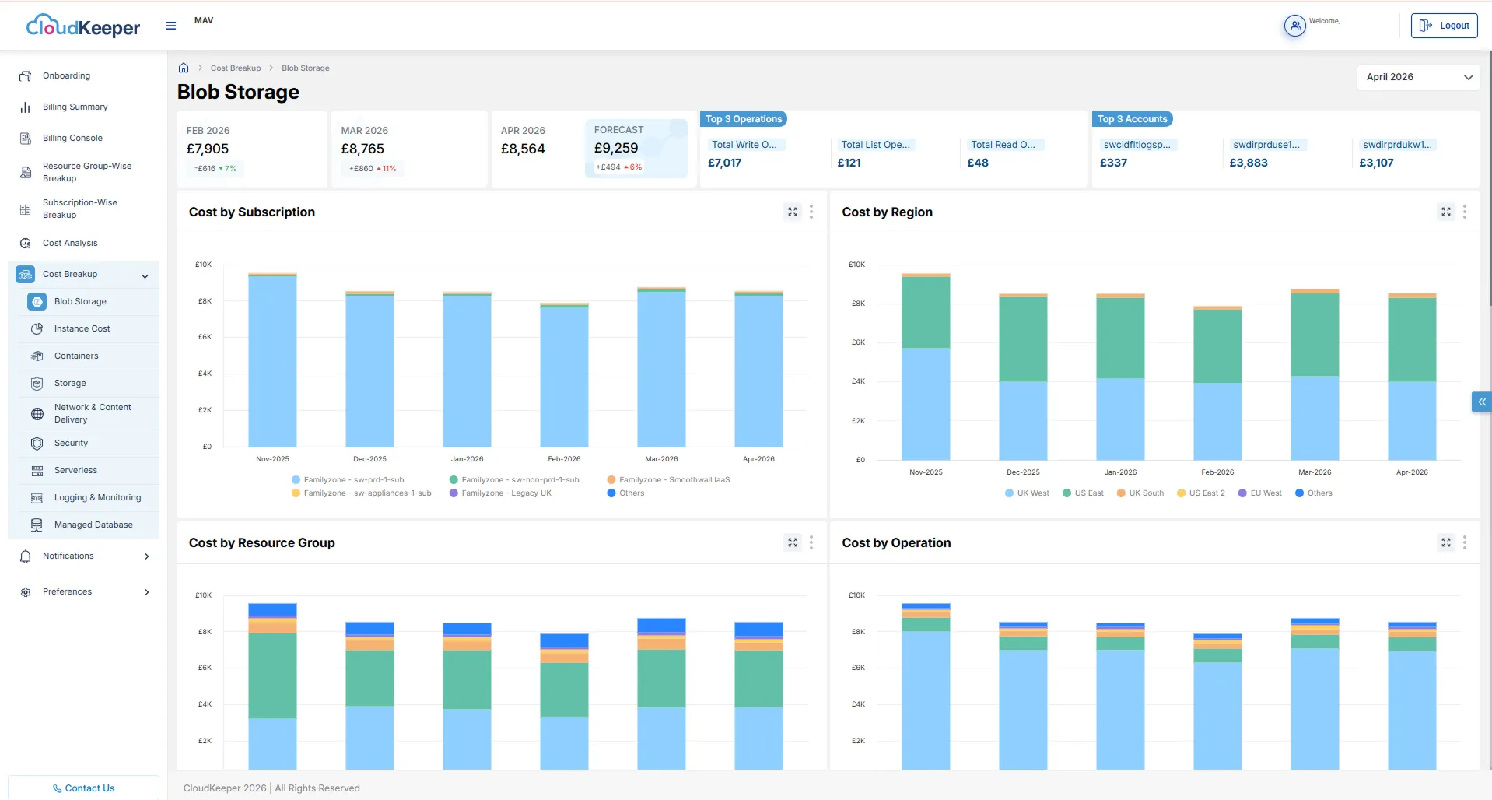Toggle UK West legend in Cost by Region

tap(1027, 493)
